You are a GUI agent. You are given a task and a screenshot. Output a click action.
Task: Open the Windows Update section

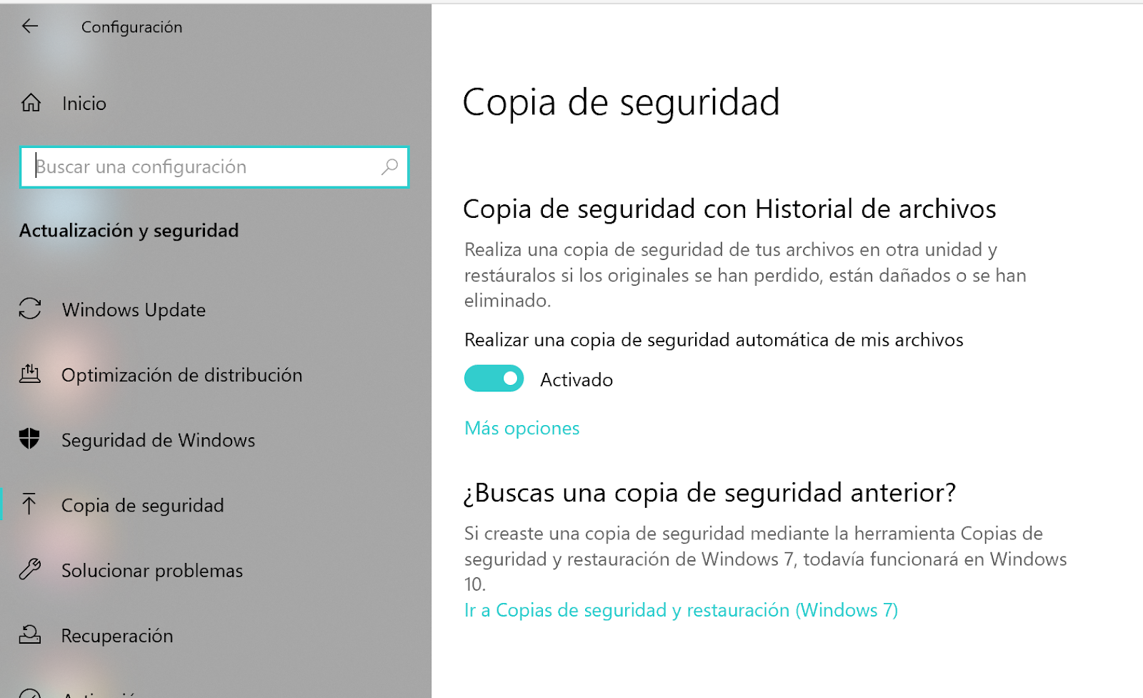[x=134, y=309]
